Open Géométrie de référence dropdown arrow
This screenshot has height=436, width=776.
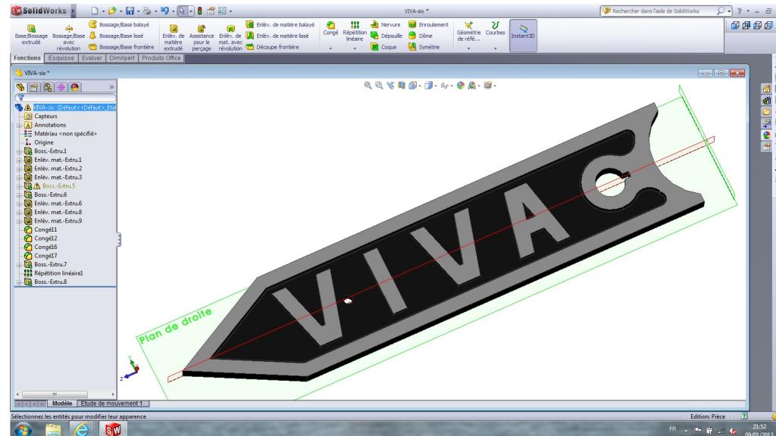[468, 48]
